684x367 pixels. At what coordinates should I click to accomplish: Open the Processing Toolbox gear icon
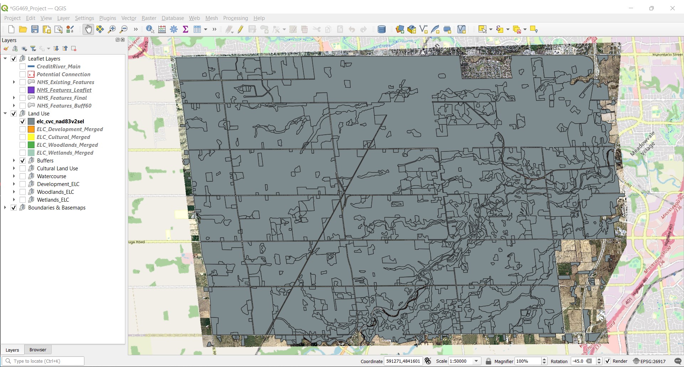click(174, 30)
